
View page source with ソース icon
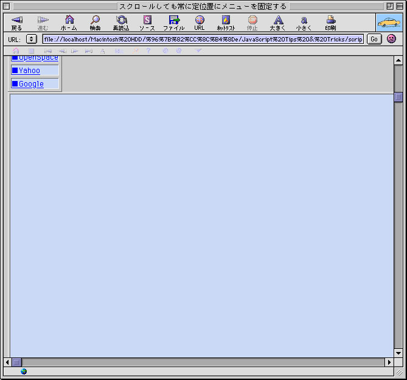147,19
